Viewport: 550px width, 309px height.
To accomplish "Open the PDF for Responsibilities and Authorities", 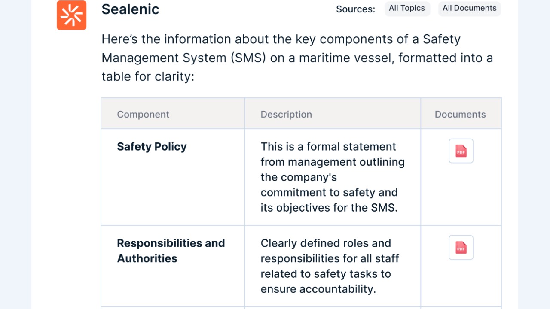I will coord(461,248).
